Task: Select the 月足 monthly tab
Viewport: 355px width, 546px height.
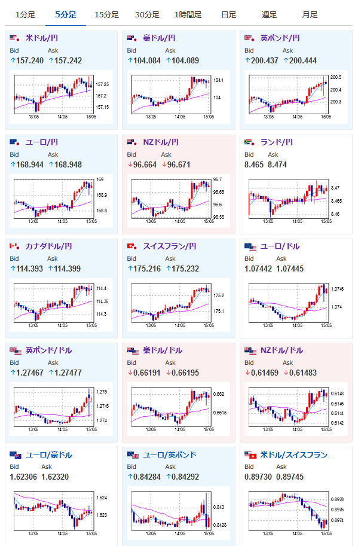Action: (310, 14)
